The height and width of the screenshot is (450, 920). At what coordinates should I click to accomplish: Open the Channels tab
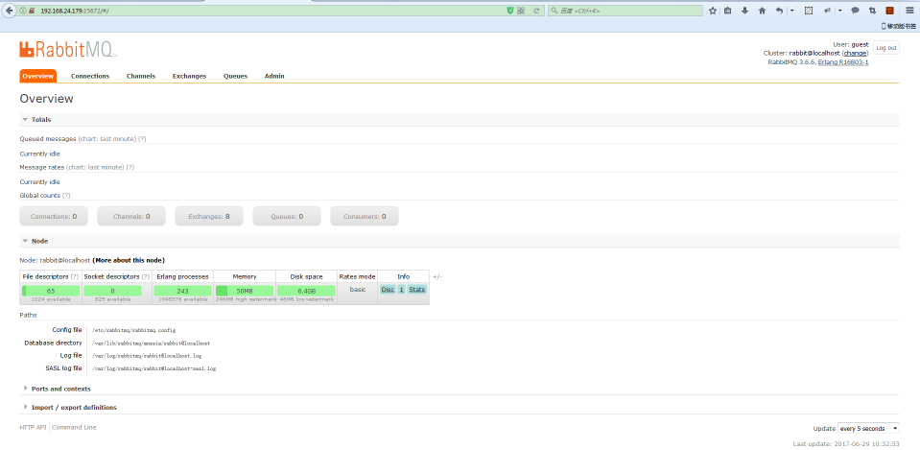141,76
